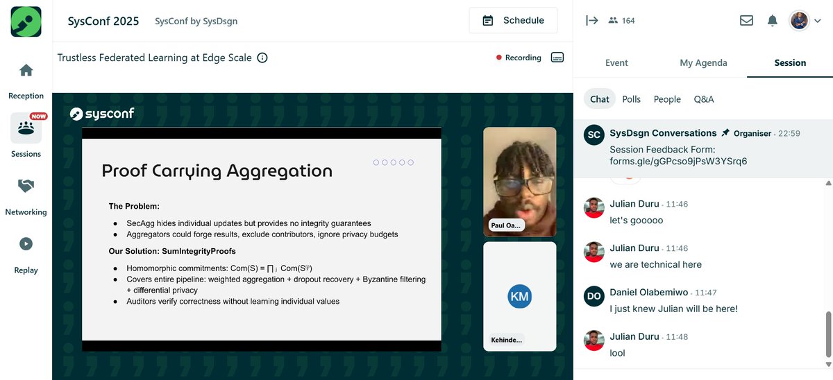Open the Q&A sub-tab
Viewport: 833px width, 380px height.
pos(704,99)
